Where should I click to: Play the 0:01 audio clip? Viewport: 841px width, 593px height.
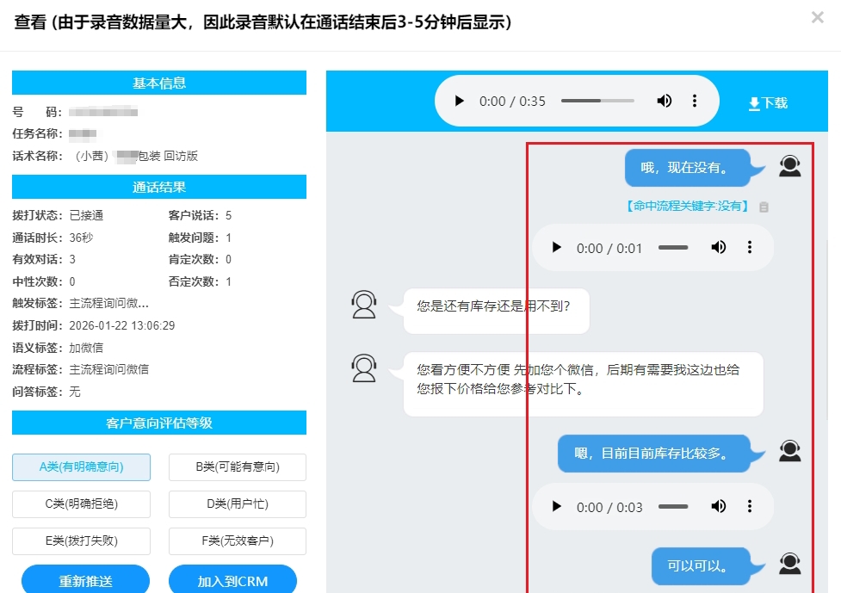[557, 248]
